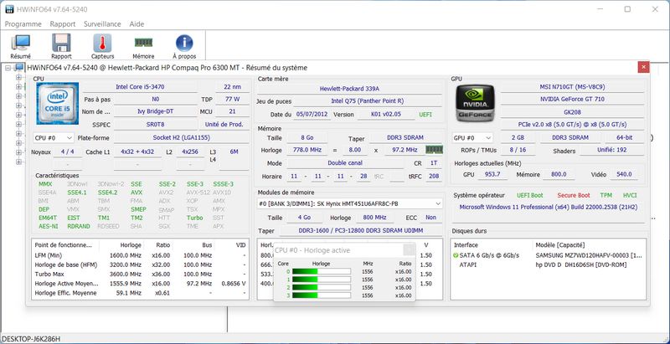Close the CPU #0 Horloge active popup
670x344 pixels.
click(409, 250)
